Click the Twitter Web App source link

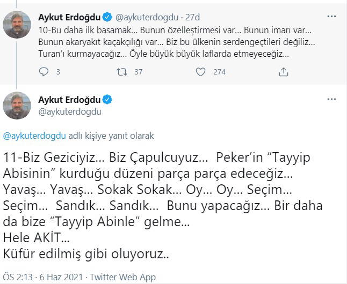(x=122, y=277)
